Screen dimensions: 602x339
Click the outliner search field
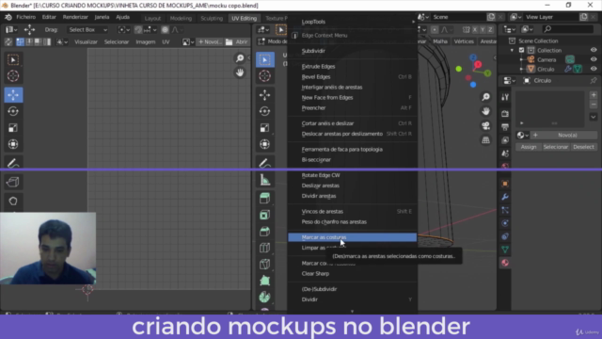[568, 29]
